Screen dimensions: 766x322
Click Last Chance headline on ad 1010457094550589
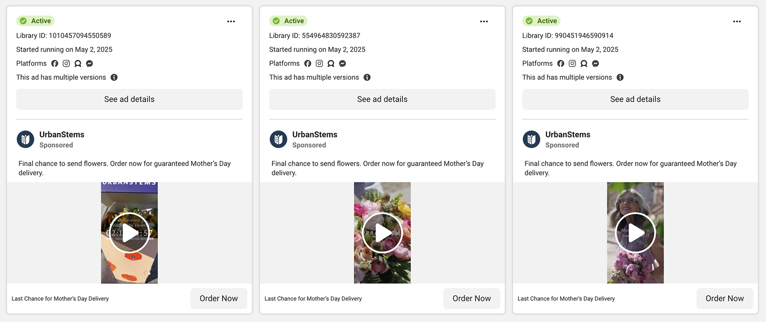click(x=60, y=299)
